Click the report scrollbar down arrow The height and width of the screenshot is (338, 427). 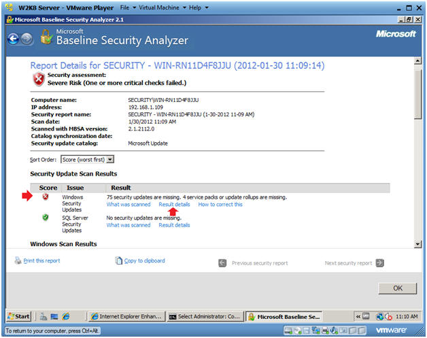(x=417, y=244)
